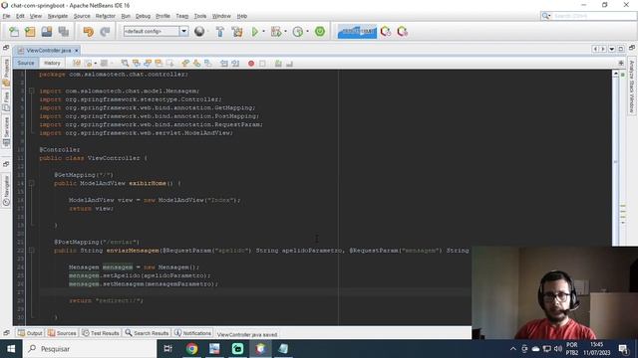Open the Test Results tab
The image size is (638, 358).
click(101, 333)
